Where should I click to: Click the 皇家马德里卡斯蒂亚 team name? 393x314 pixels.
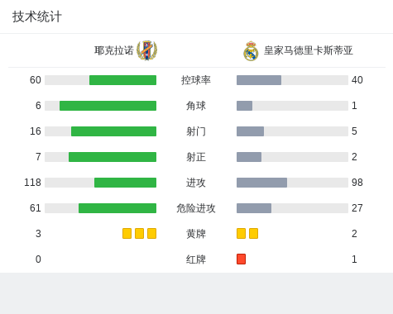(x=309, y=50)
